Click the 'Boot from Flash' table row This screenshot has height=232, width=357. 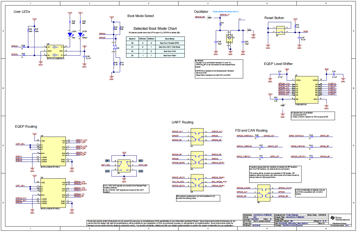pos(156,56)
